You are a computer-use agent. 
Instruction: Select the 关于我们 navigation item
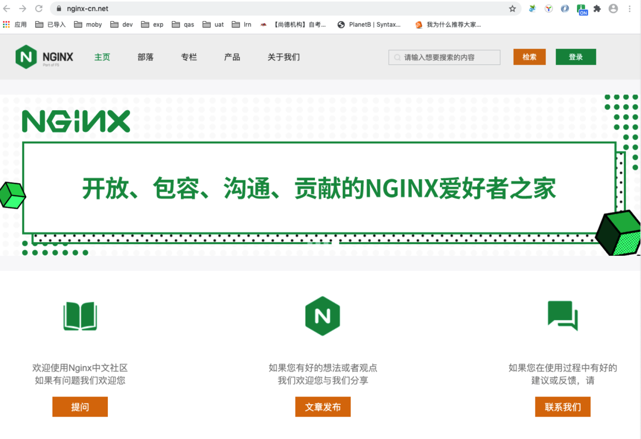point(284,57)
